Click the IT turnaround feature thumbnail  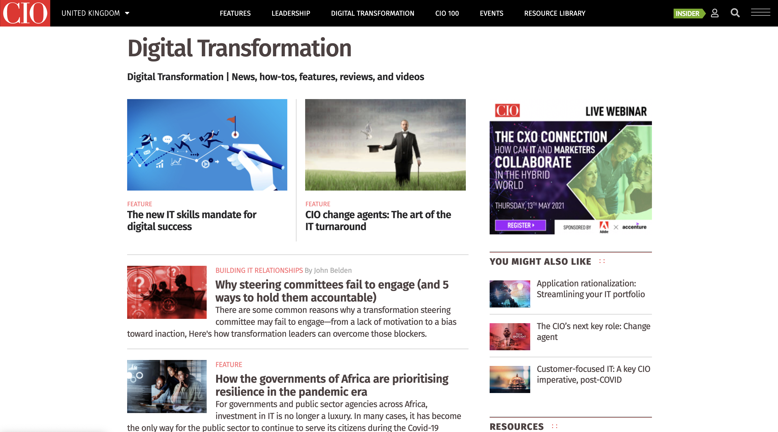[385, 145]
